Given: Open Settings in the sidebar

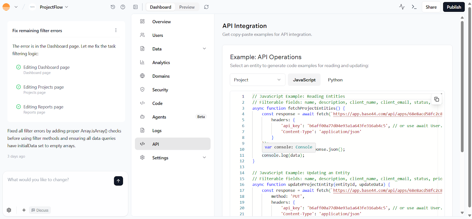Looking at the screenshot, I should point(173,158).
